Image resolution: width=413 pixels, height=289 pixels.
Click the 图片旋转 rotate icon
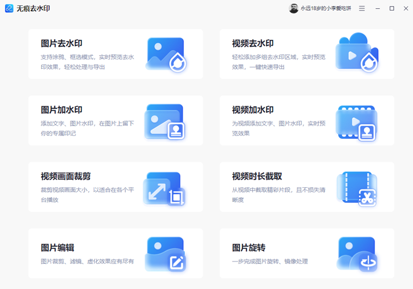(x=357, y=254)
